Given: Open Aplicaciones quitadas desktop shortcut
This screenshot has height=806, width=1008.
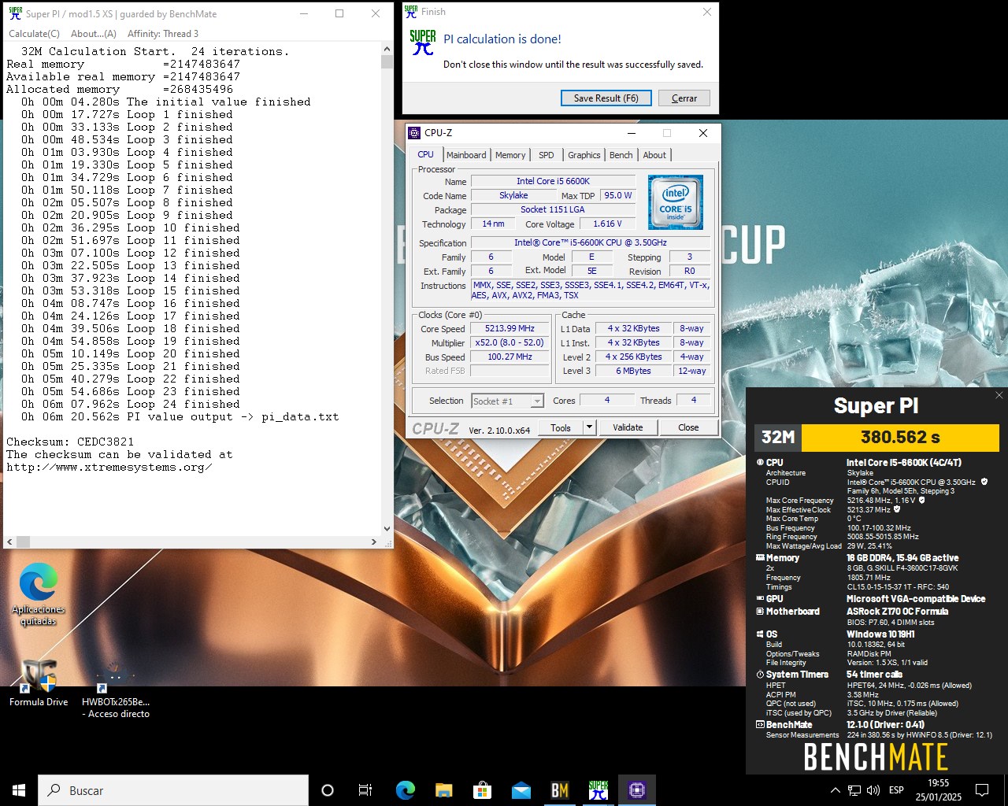Looking at the screenshot, I should [x=38, y=594].
